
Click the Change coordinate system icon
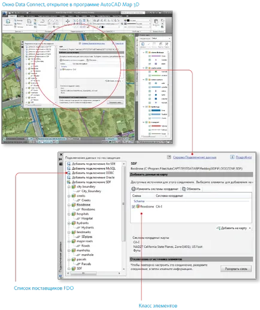click(x=134, y=189)
